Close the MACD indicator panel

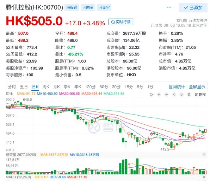(x=204, y=177)
